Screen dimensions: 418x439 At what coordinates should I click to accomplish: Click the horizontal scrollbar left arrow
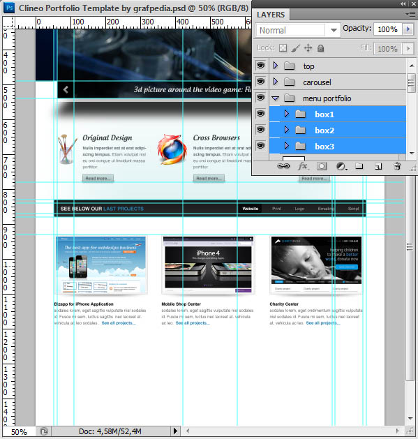coord(188,431)
